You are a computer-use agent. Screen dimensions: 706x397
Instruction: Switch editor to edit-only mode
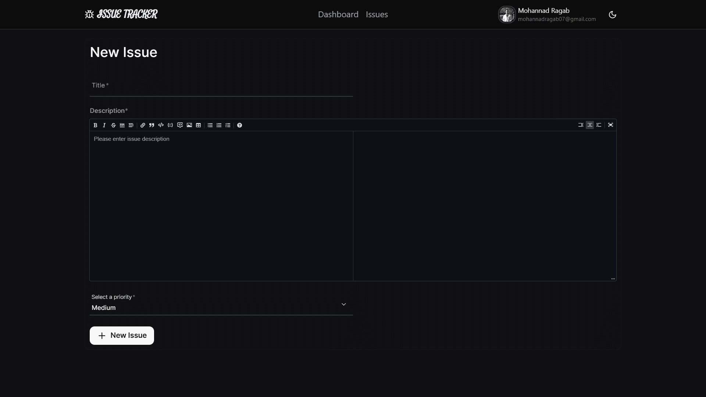pos(581,125)
